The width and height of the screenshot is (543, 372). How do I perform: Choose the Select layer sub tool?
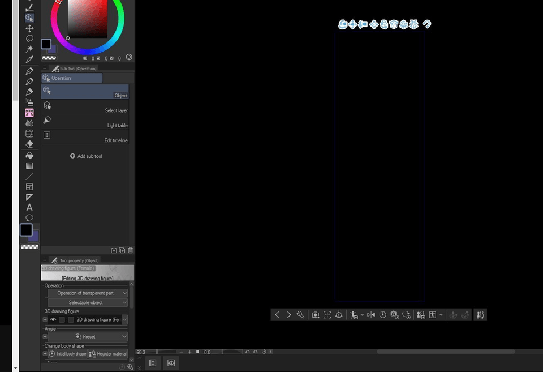(x=85, y=107)
